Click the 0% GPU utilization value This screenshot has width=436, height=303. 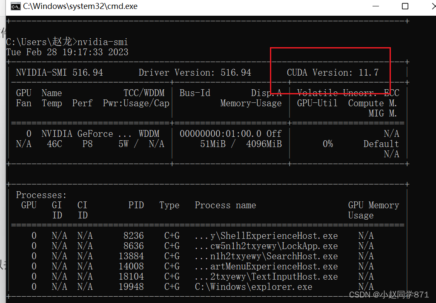(x=328, y=144)
